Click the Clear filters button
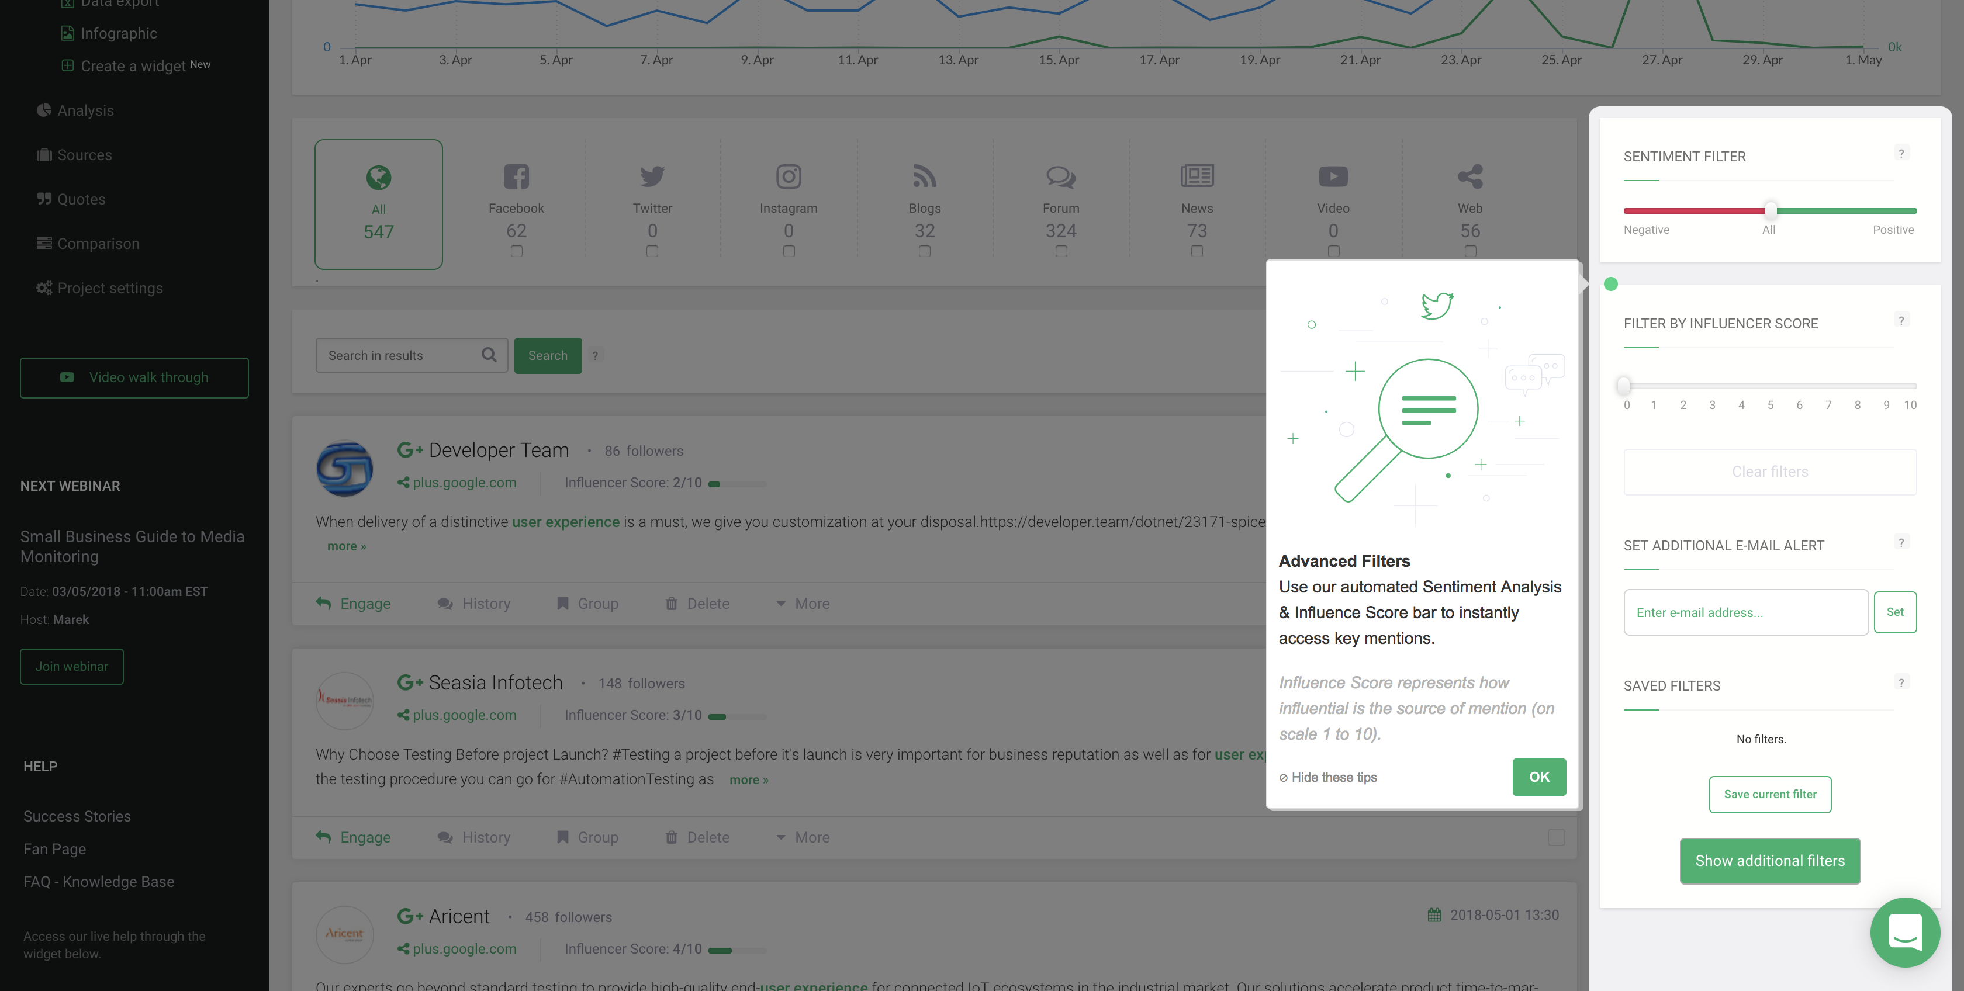The height and width of the screenshot is (991, 1964). pyautogui.click(x=1769, y=472)
